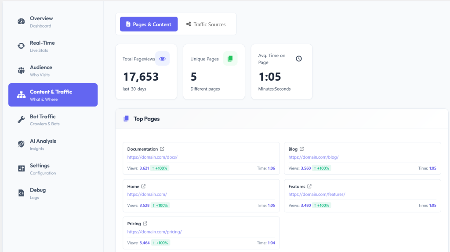Click Features views count 3,480

(x=306, y=206)
